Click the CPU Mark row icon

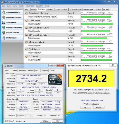coord(26,20)
